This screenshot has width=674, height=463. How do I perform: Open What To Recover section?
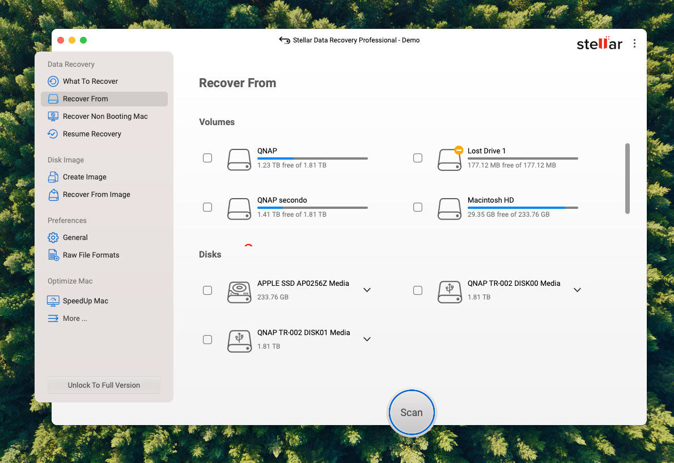click(104, 82)
